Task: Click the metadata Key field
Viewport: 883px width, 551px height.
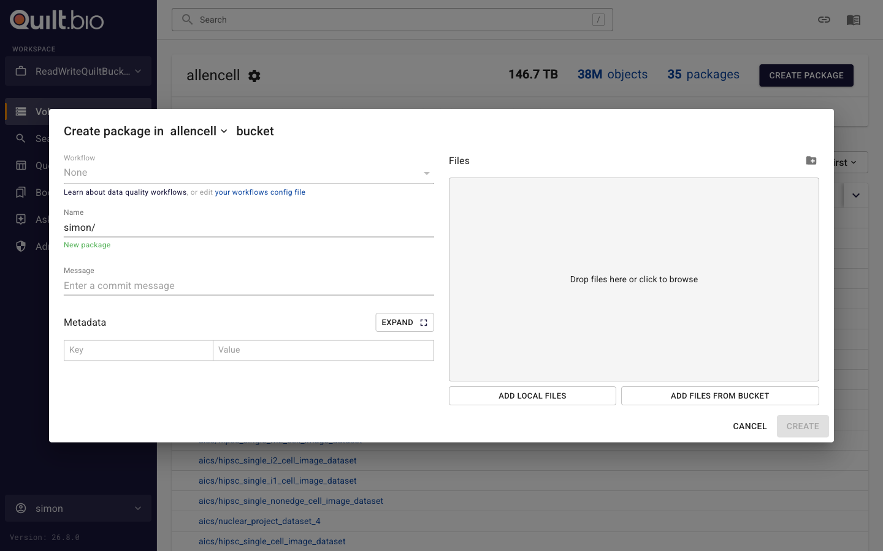Action: click(x=139, y=350)
